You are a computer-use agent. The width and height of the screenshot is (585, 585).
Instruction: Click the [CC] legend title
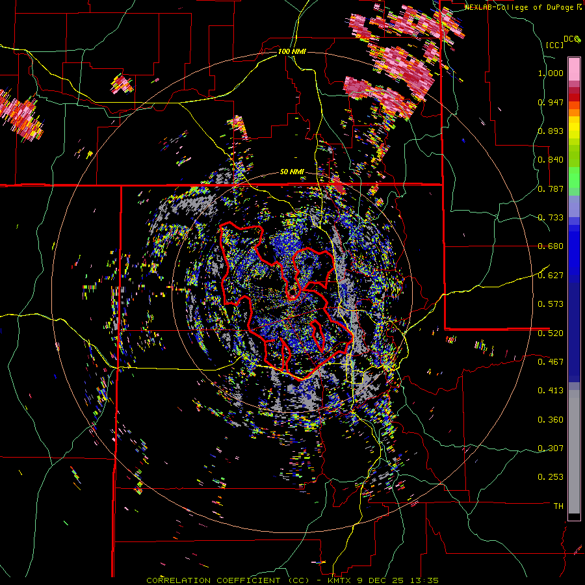(555, 45)
